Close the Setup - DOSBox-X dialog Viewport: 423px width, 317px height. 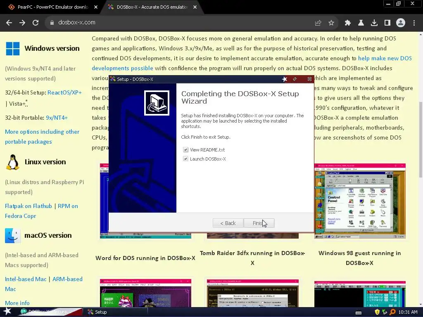tap(309, 79)
